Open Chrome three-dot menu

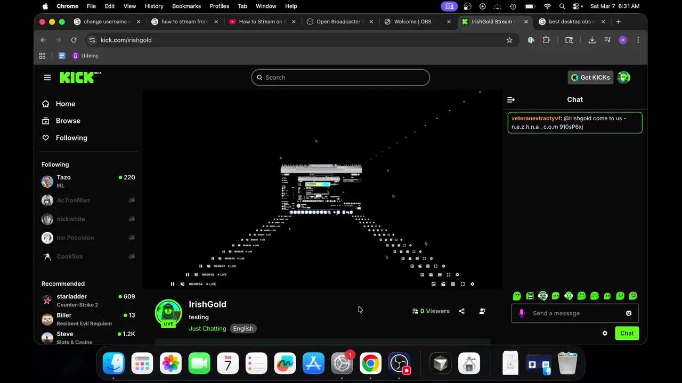tap(638, 40)
